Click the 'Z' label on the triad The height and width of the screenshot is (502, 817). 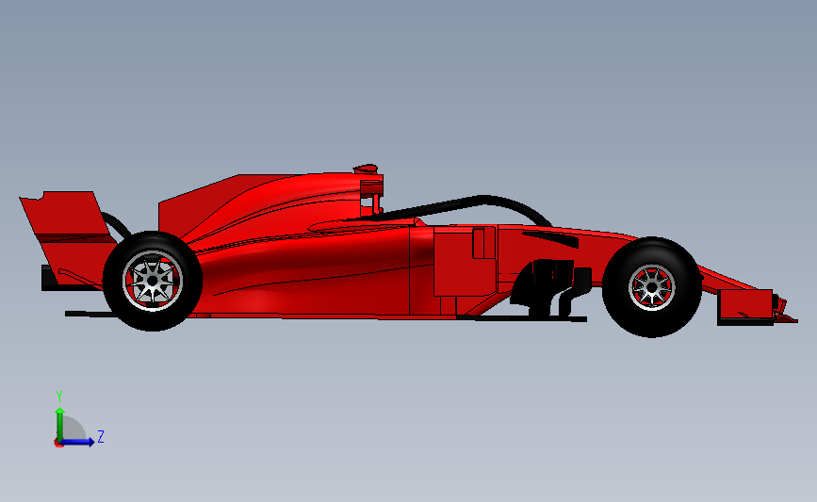101,436
